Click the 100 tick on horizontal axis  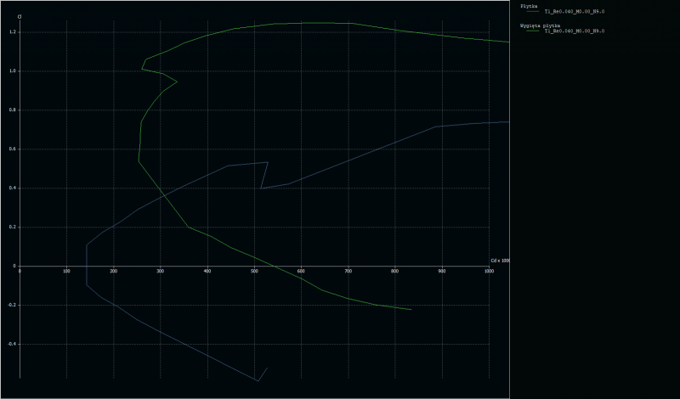[x=66, y=272]
